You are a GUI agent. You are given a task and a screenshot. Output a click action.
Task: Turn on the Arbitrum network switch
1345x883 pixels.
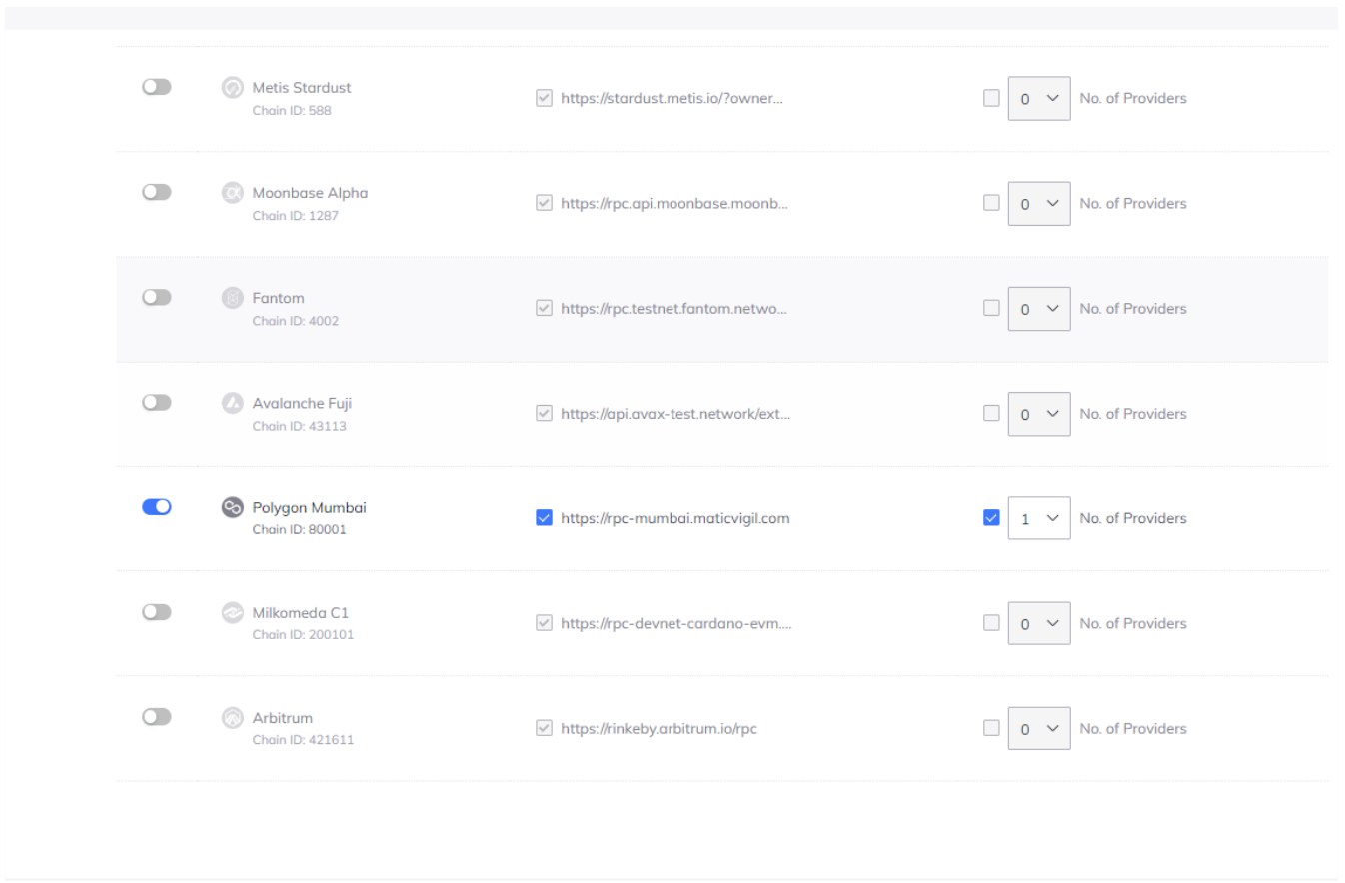click(157, 717)
